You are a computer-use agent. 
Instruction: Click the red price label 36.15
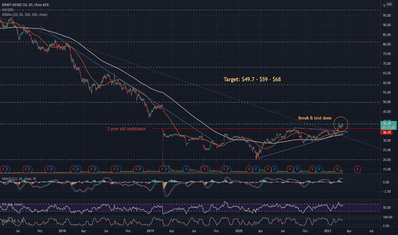[x=386, y=132]
